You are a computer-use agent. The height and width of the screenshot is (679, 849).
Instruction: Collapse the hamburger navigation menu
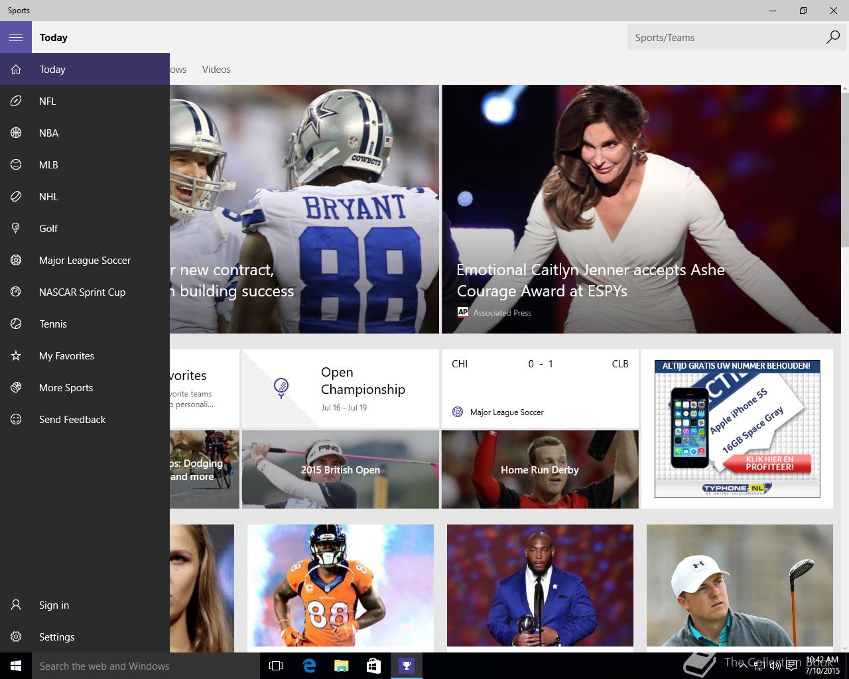pyautogui.click(x=16, y=37)
